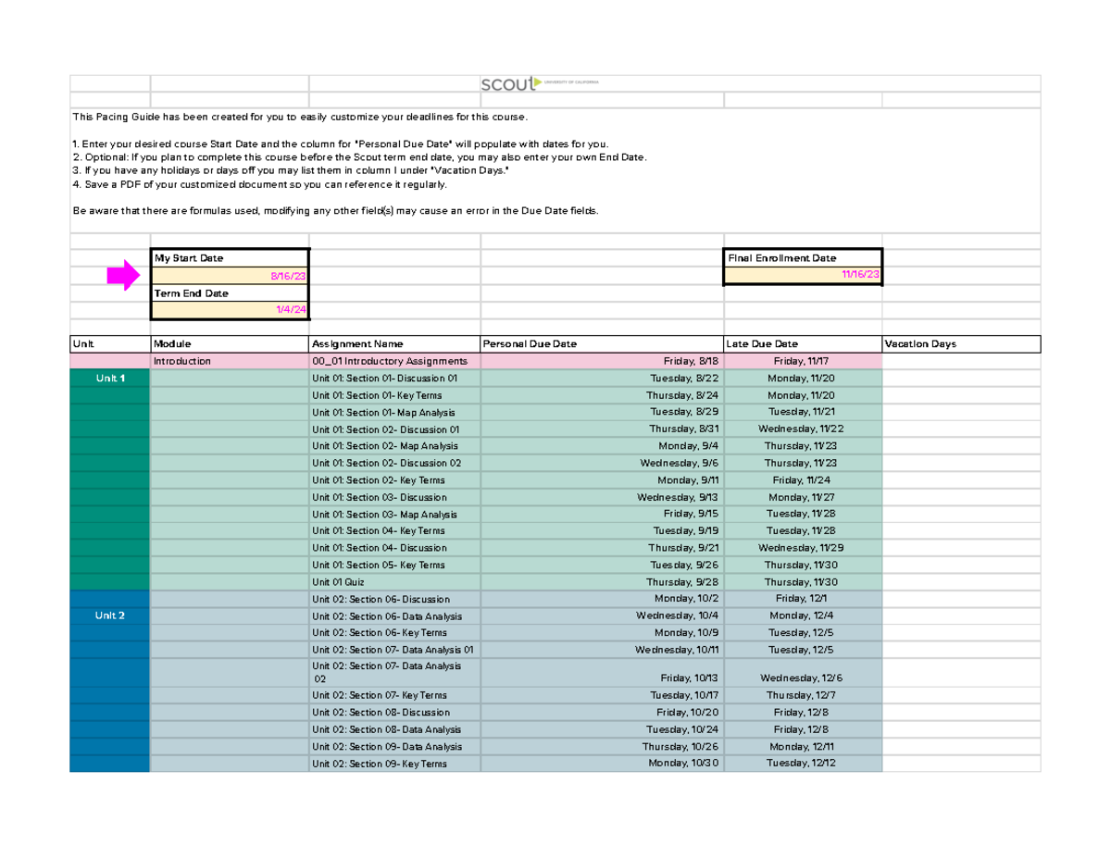
Task: Click the Final Enrollment Date label cell
Action: click(803, 258)
